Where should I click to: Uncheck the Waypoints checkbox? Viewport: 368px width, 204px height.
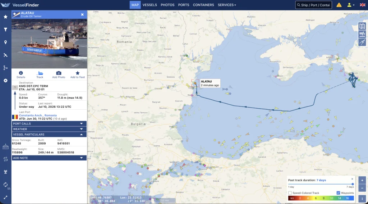(338, 193)
